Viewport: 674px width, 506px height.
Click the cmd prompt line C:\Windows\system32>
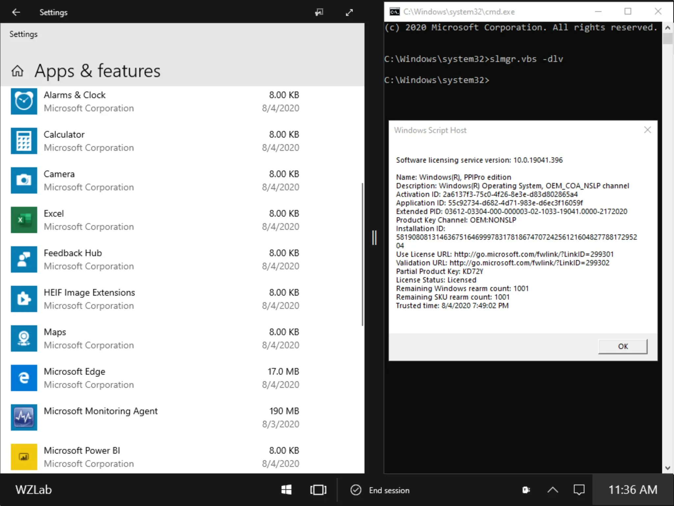click(x=437, y=80)
